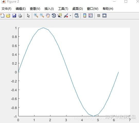Open file using the folder icon
Viewport: 139px width, 123px height.
8,16
